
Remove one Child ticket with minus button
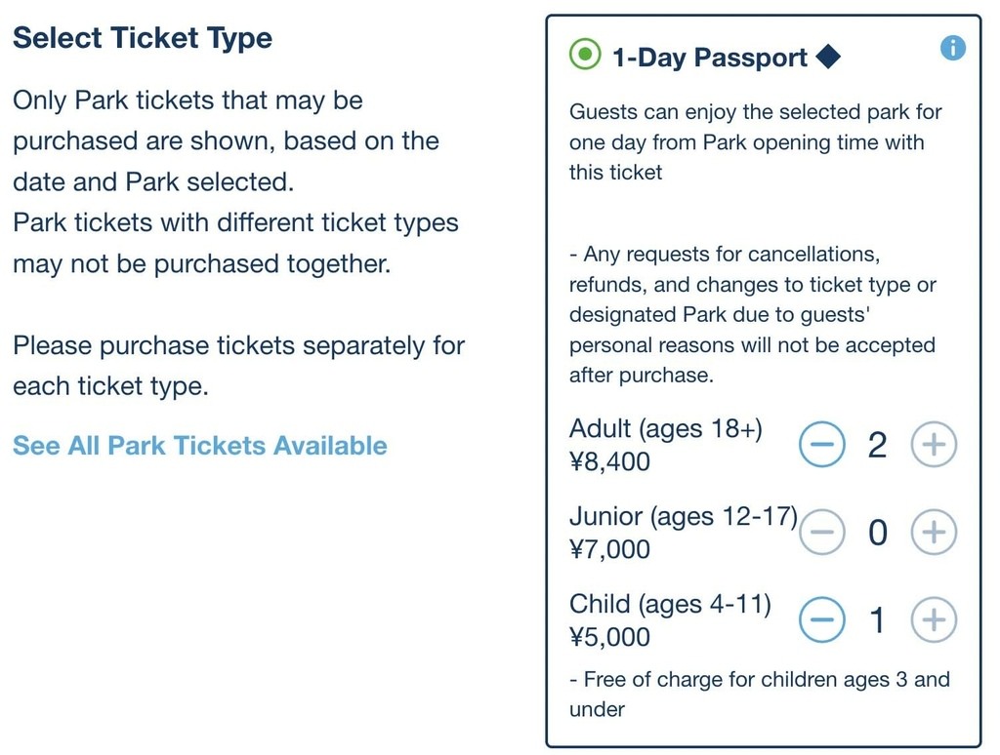coord(821,619)
